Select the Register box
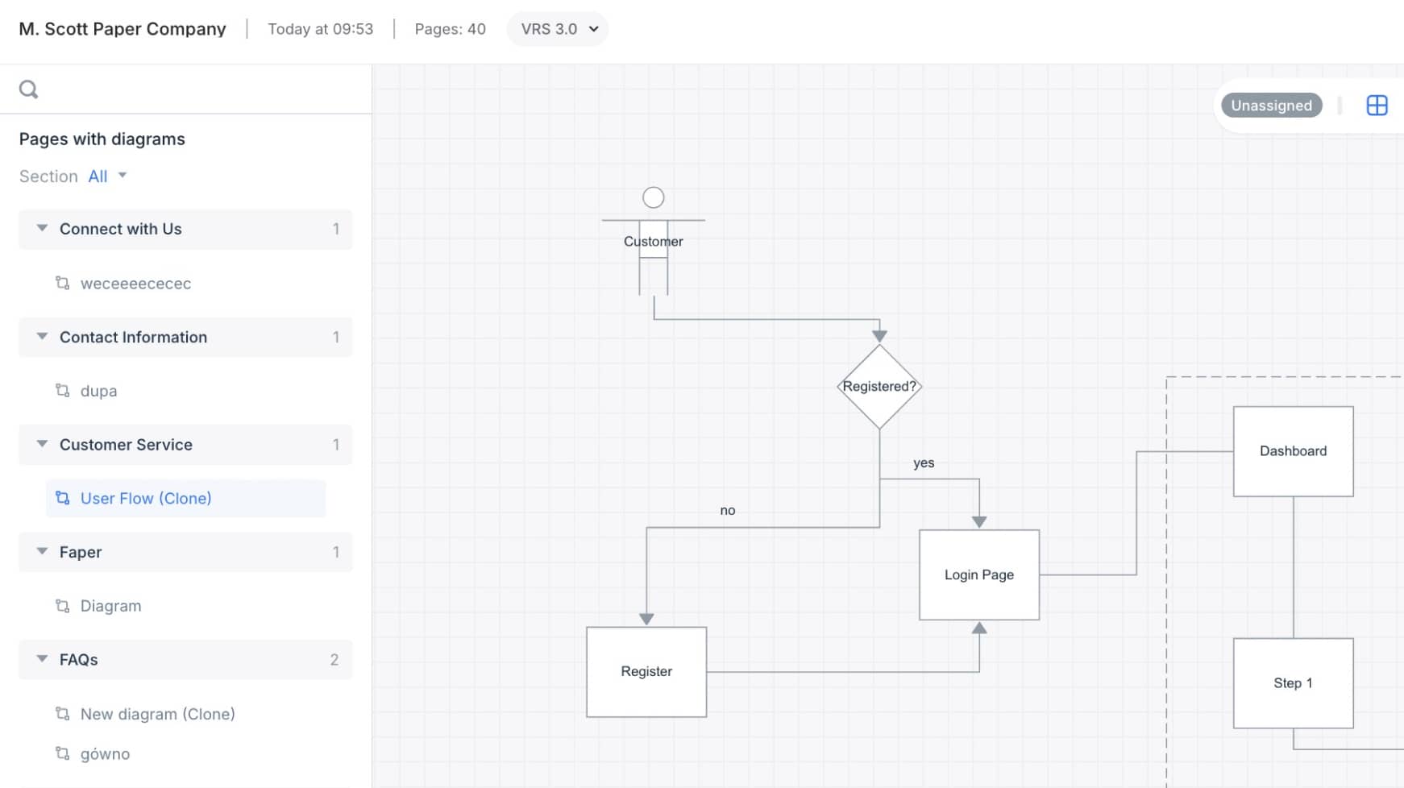Viewport: 1404px width, 788px height. [x=646, y=672]
